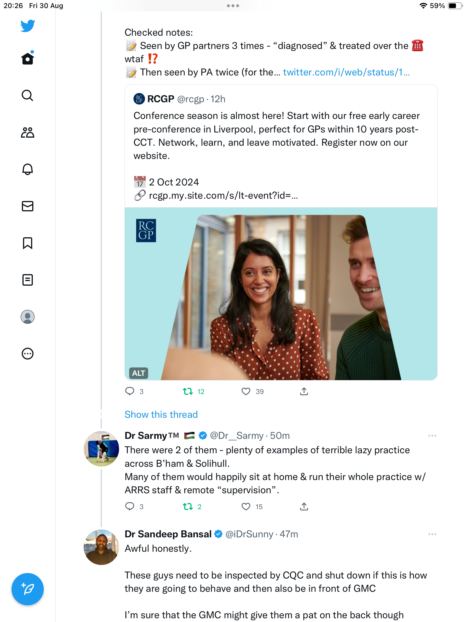Viewport: 466px width, 622px height.
Task: Open Messages envelope icon
Action: pos(28,206)
